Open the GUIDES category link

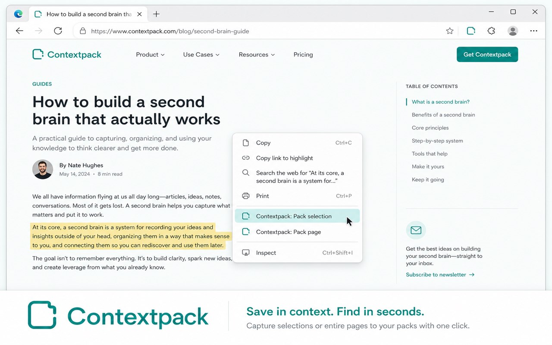coord(42,84)
